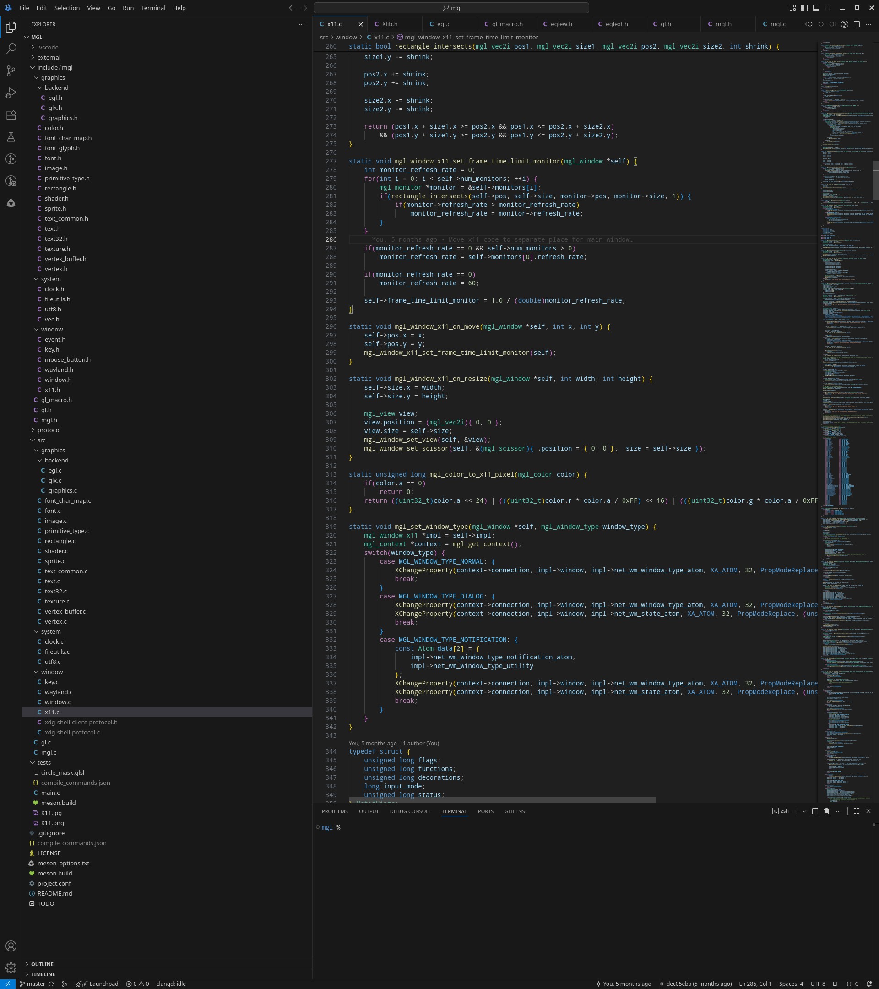Image resolution: width=879 pixels, height=989 pixels.
Task: Close the x11.c editor tab
Action: coord(360,24)
